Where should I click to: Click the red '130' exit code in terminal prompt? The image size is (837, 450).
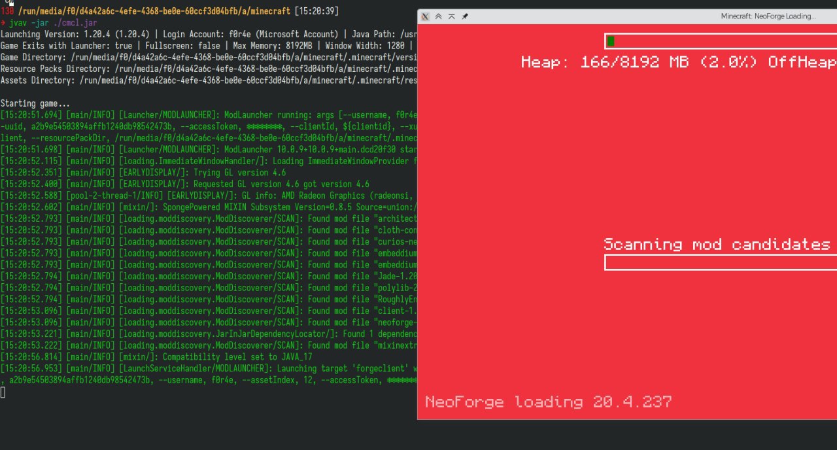(x=7, y=12)
